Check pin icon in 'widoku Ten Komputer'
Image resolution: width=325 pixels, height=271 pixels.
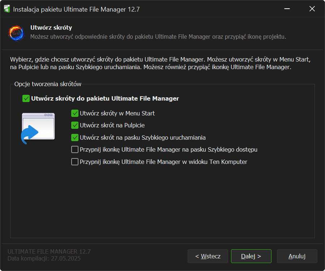(75, 162)
